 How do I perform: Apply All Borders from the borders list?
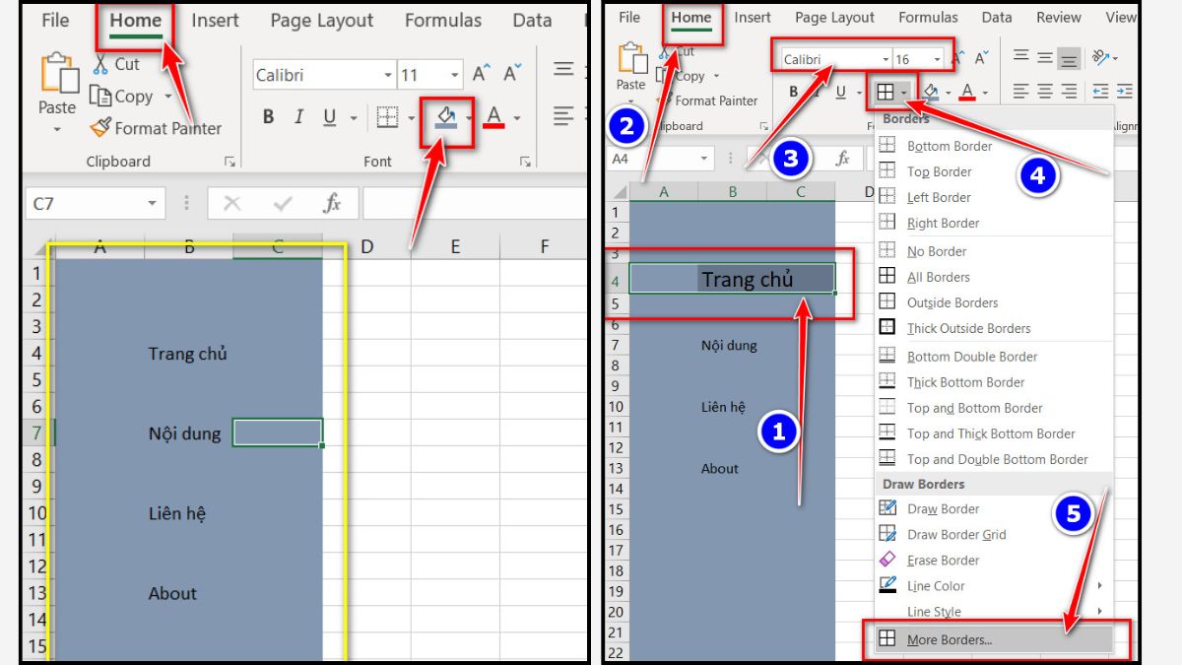pos(938,277)
